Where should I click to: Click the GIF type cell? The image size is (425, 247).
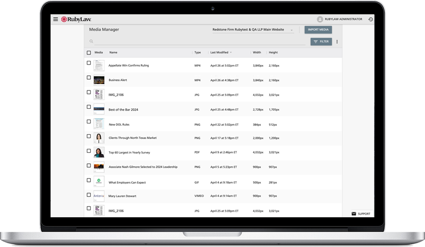click(197, 182)
